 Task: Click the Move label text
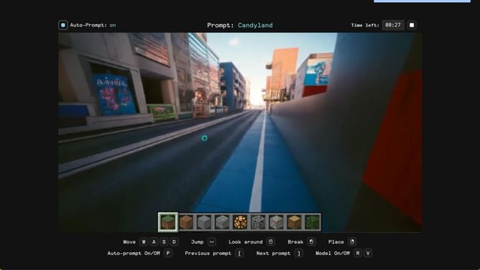(129, 242)
